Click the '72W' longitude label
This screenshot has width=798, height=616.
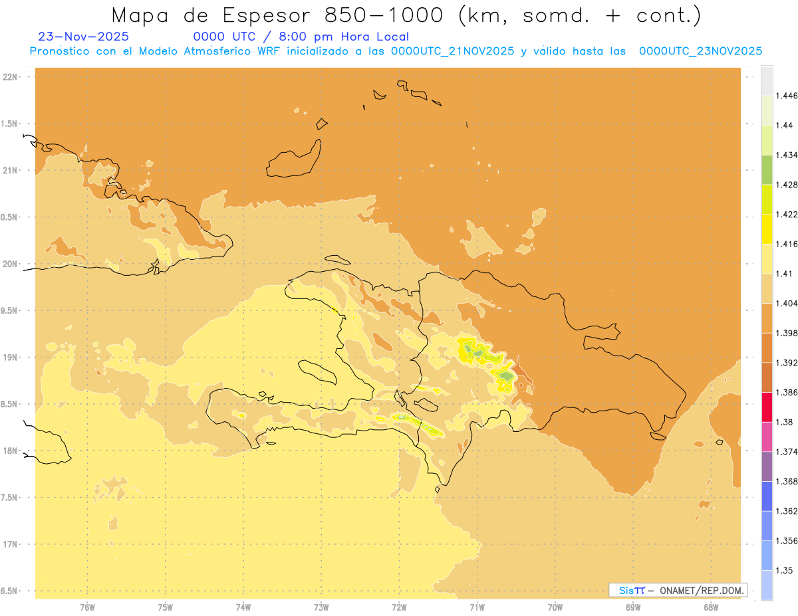[399, 607]
